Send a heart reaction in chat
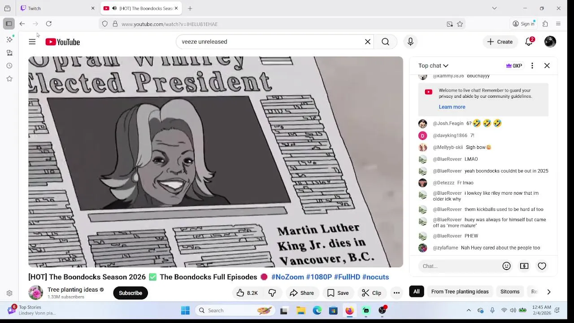574x323 pixels. click(542, 266)
